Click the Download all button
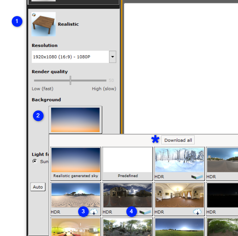The height and width of the screenshot is (236, 238). click(x=178, y=140)
